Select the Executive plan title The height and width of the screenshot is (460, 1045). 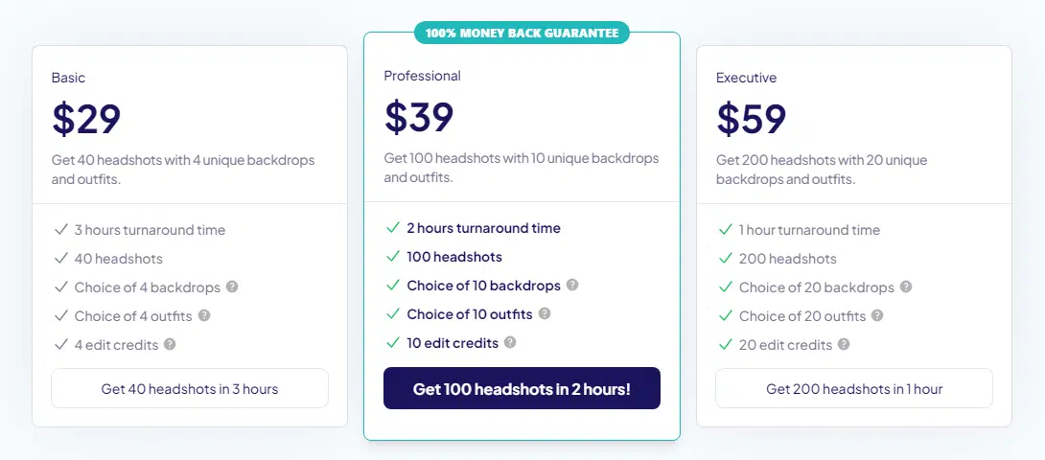coord(747,78)
